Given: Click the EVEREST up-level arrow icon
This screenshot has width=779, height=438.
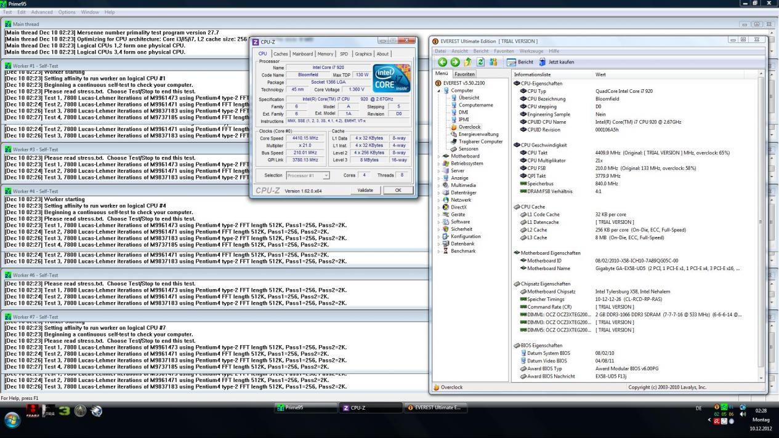Looking at the screenshot, I should [468, 62].
